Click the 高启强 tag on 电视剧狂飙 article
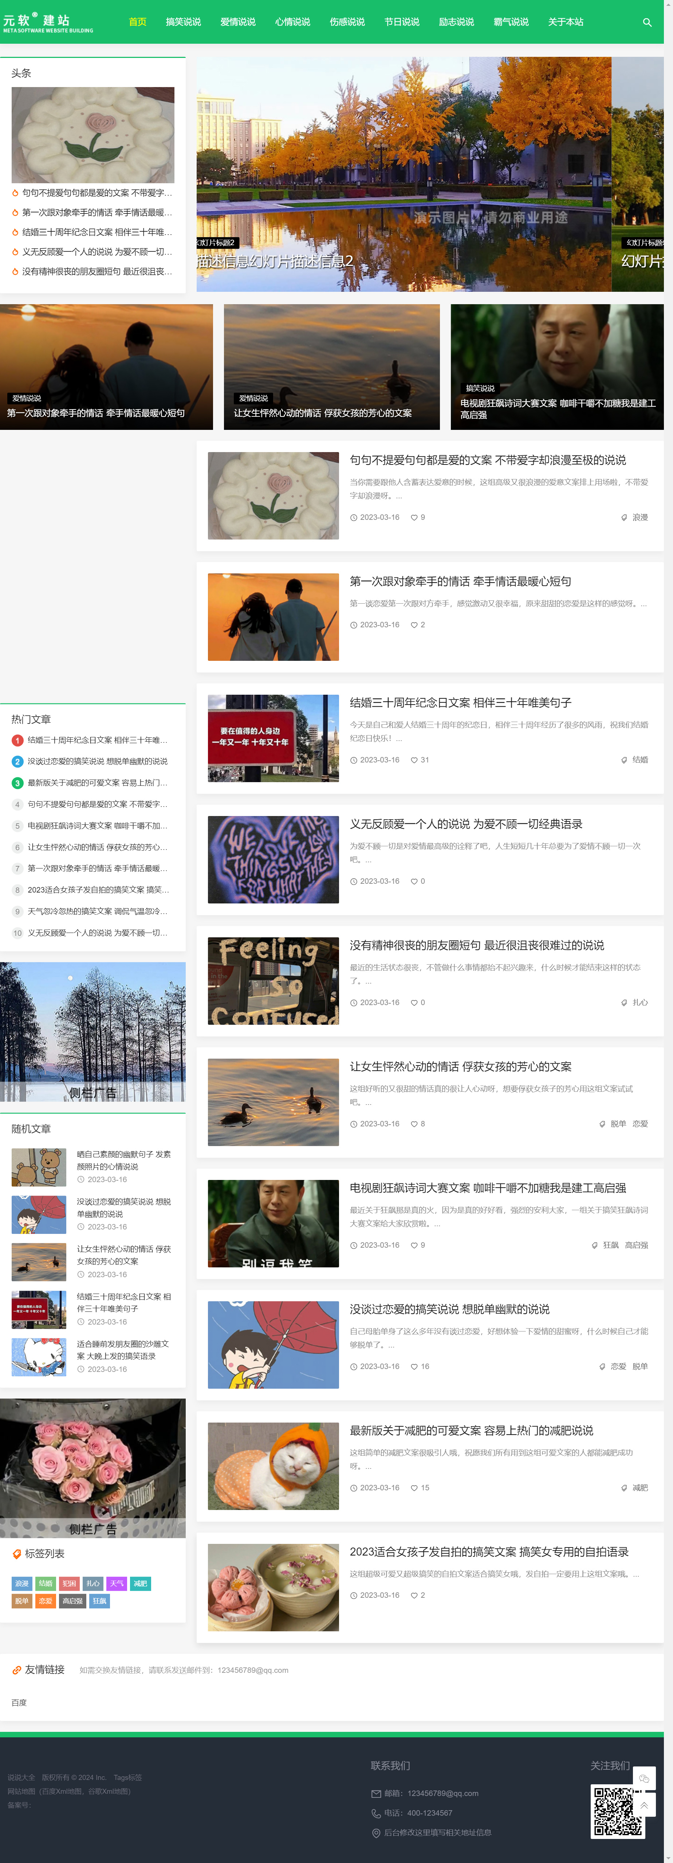The width and height of the screenshot is (673, 1863). coord(636,1246)
